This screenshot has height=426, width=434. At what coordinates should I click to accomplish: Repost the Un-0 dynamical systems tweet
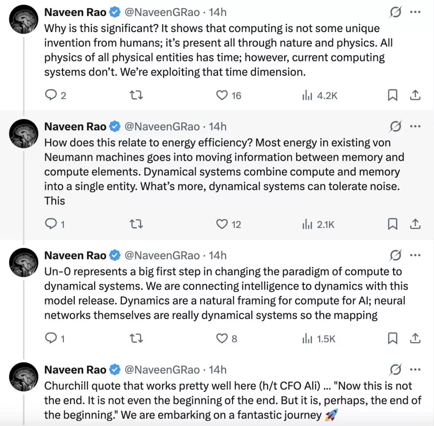click(136, 338)
